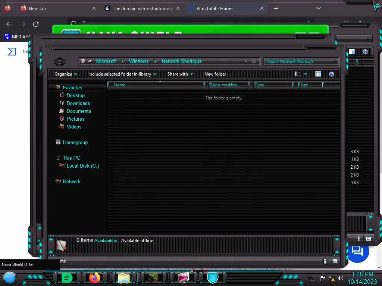Open the Nava Shield taskbar icon
This screenshot has height=286, width=382.
[213, 277]
